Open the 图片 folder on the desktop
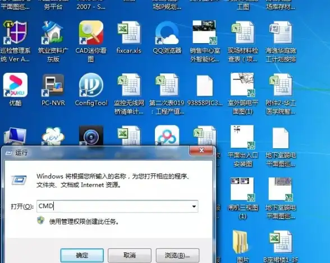The height and width of the screenshot is (263, 330). point(240,242)
